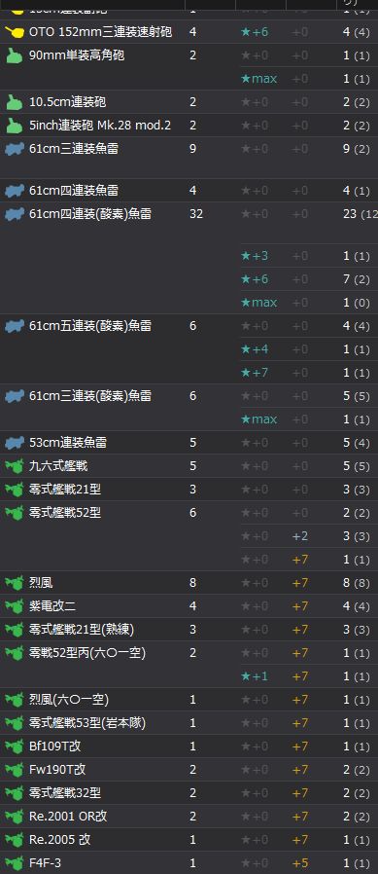Click the plane icon beside F4F-3

click(x=15, y=863)
